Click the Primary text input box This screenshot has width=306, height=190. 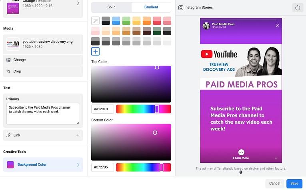pos(43,114)
